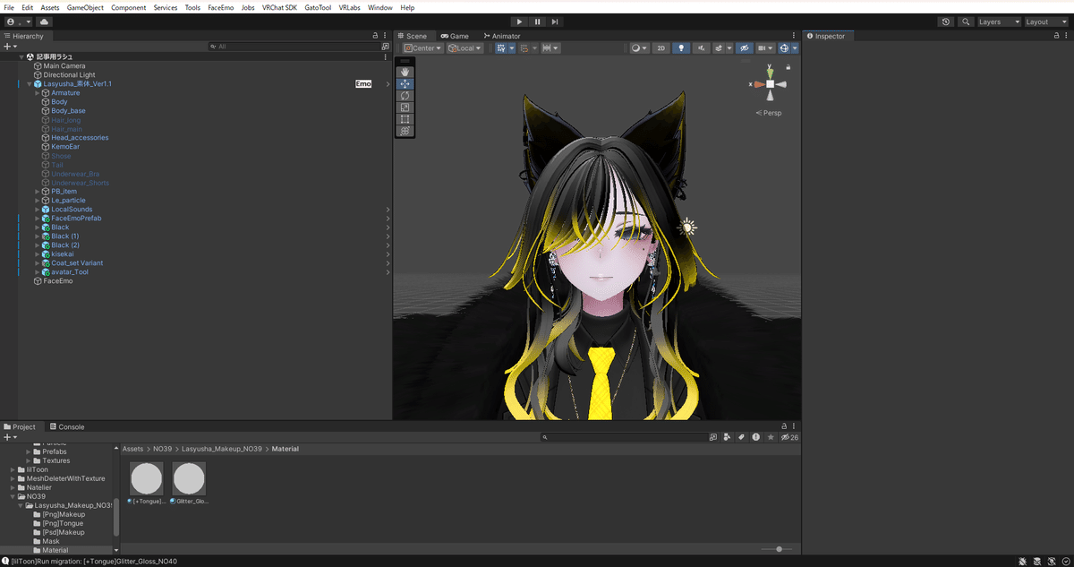Click the activity checkmark icon in status bar
The image size is (1074, 567).
[1064, 561]
